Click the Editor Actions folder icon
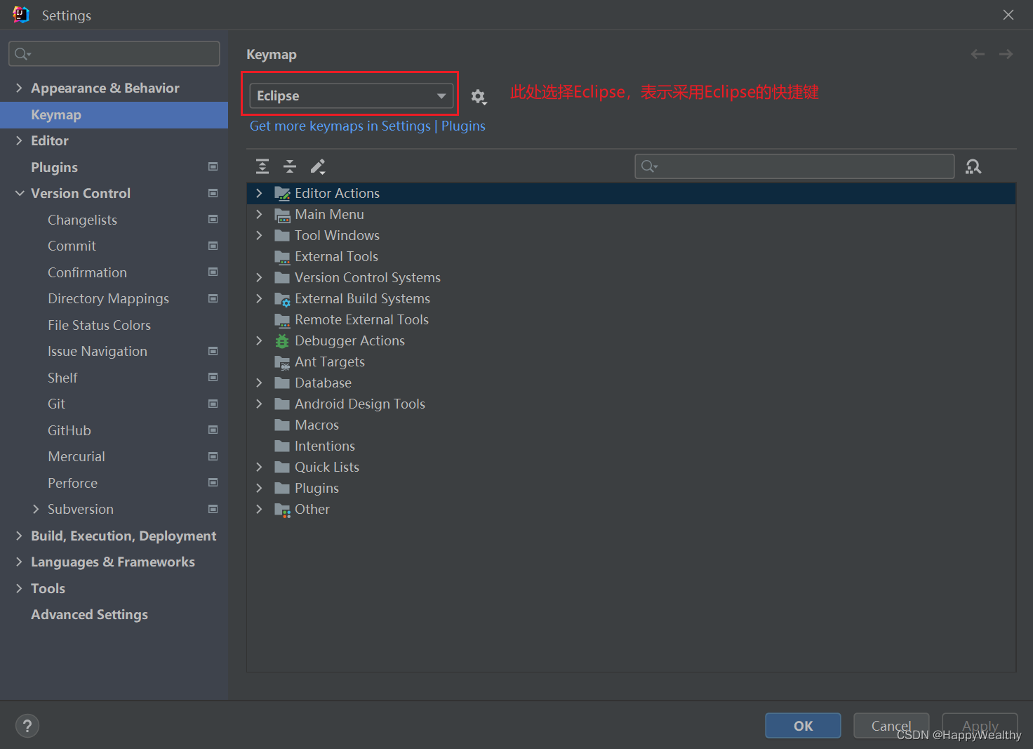 282,193
